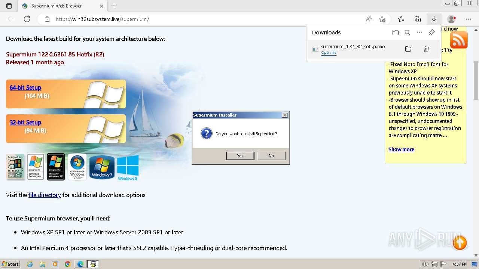Switch to Supermium installer taskbar button
This screenshot has width=479, height=269.
click(x=93, y=264)
